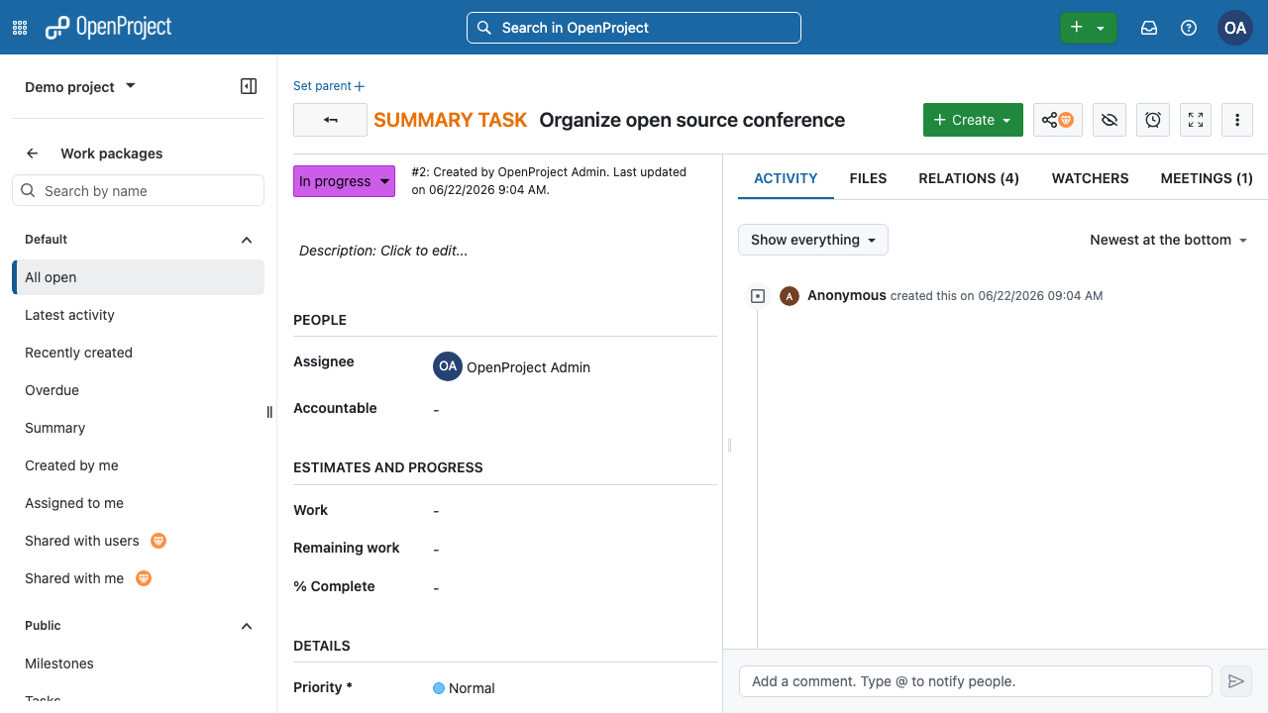Select Latest activity in sidebar
Screen dimensions: 1268x713
point(139,315)
